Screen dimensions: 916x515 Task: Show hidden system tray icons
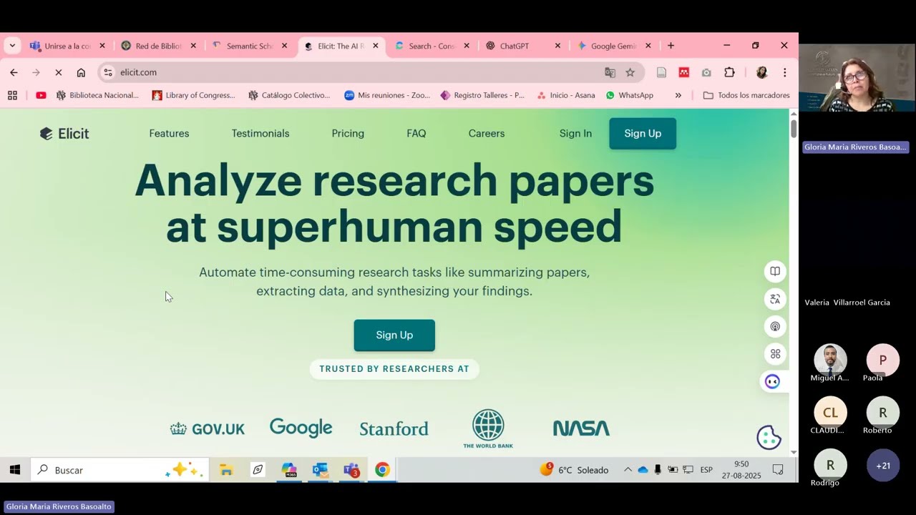click(x=628, y=470)
